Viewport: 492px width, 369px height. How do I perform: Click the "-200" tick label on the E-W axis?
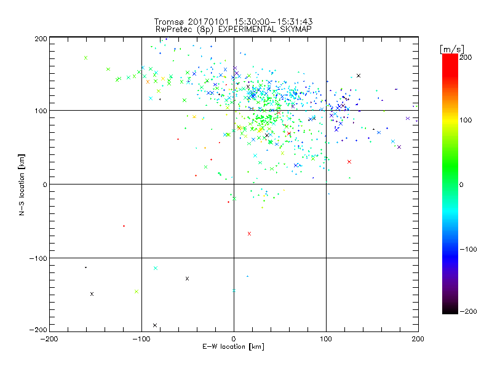pos(49,339)
